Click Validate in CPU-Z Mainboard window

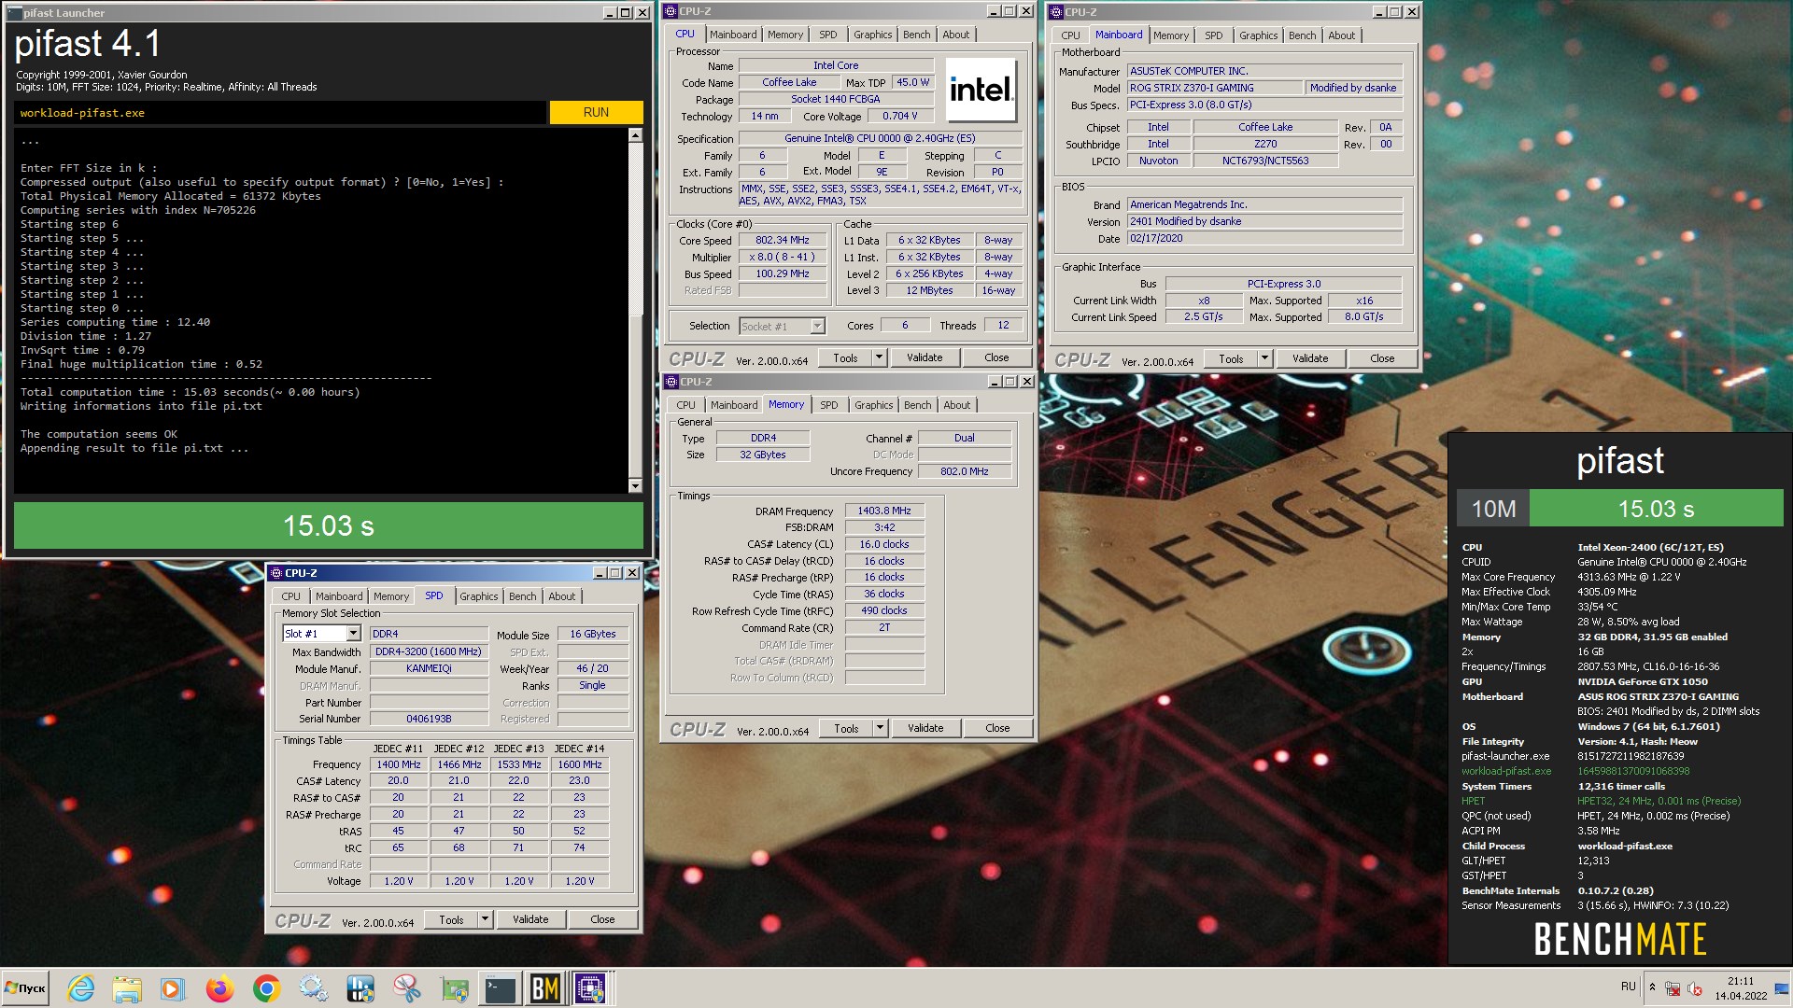pos(1310,358)
